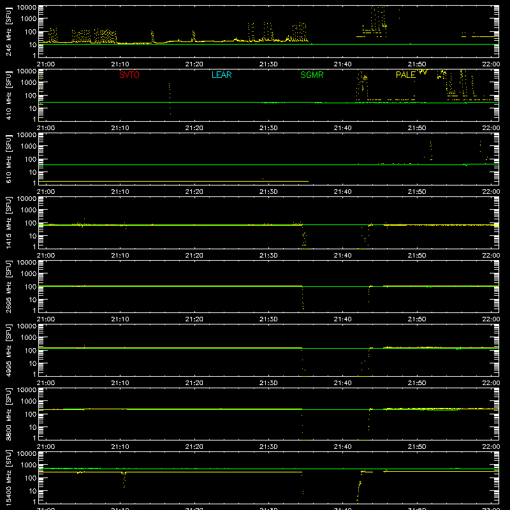Click 100 y-axis value on 610 MHz panel
The width and height of the screenshot is (510, 510).
pos(31,159)
